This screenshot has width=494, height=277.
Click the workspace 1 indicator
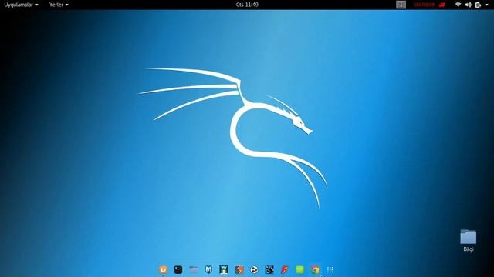(x=401, y=5)
